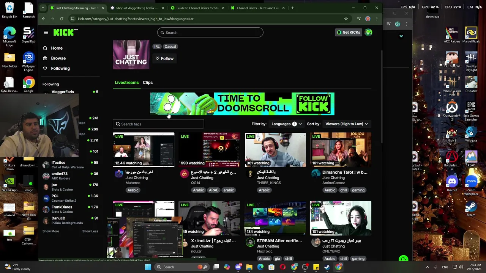
Task: Open File Explorer from the taskbar
Action: [249, 267]
